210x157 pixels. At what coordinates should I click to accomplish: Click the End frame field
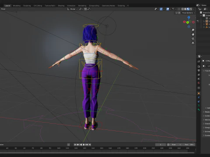pyautogui.click(x=189, y=145)
